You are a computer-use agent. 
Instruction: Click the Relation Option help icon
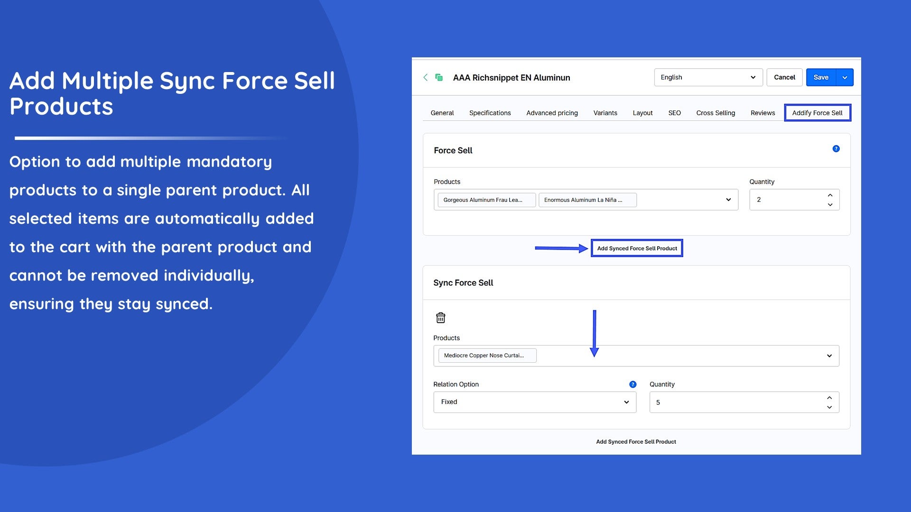(632, 384)
